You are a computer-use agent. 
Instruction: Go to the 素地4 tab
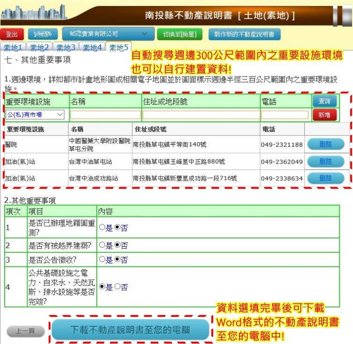[93, 47]
